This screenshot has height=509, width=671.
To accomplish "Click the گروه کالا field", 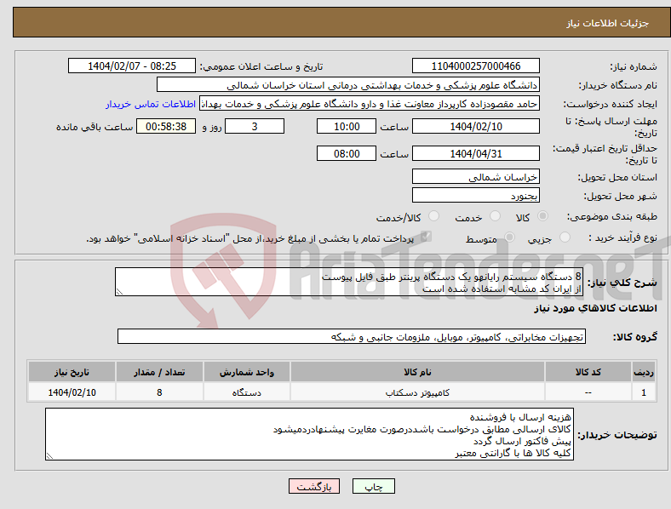I will click(x=352, y=336).
